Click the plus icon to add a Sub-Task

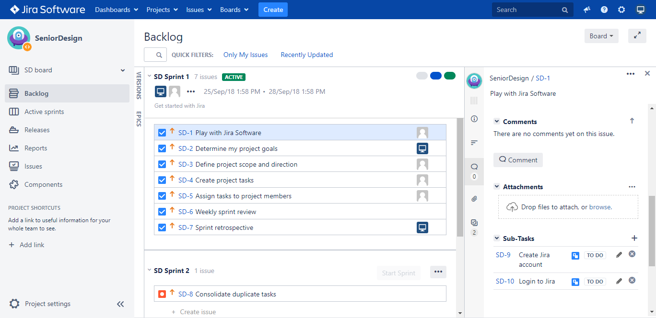634,238
